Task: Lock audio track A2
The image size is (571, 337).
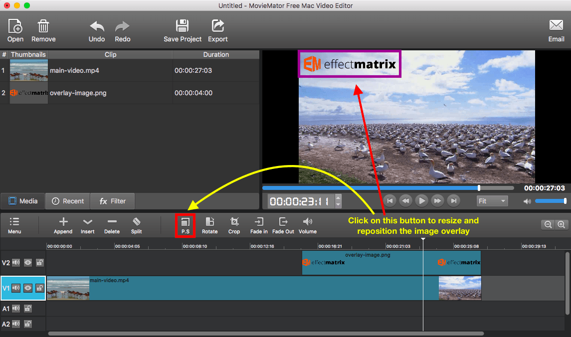Action: click(27, 324)
